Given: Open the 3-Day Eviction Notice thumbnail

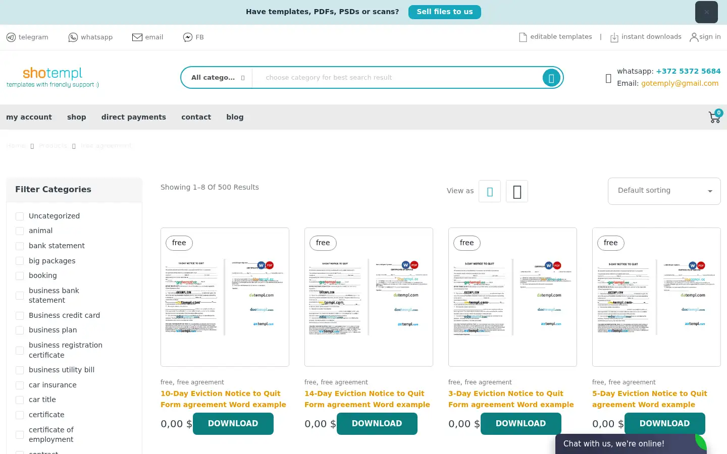Looking at the screenshot, I should 512,297.
